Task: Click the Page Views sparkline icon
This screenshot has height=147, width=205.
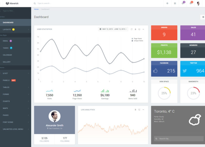Action: tap(77, 91)
